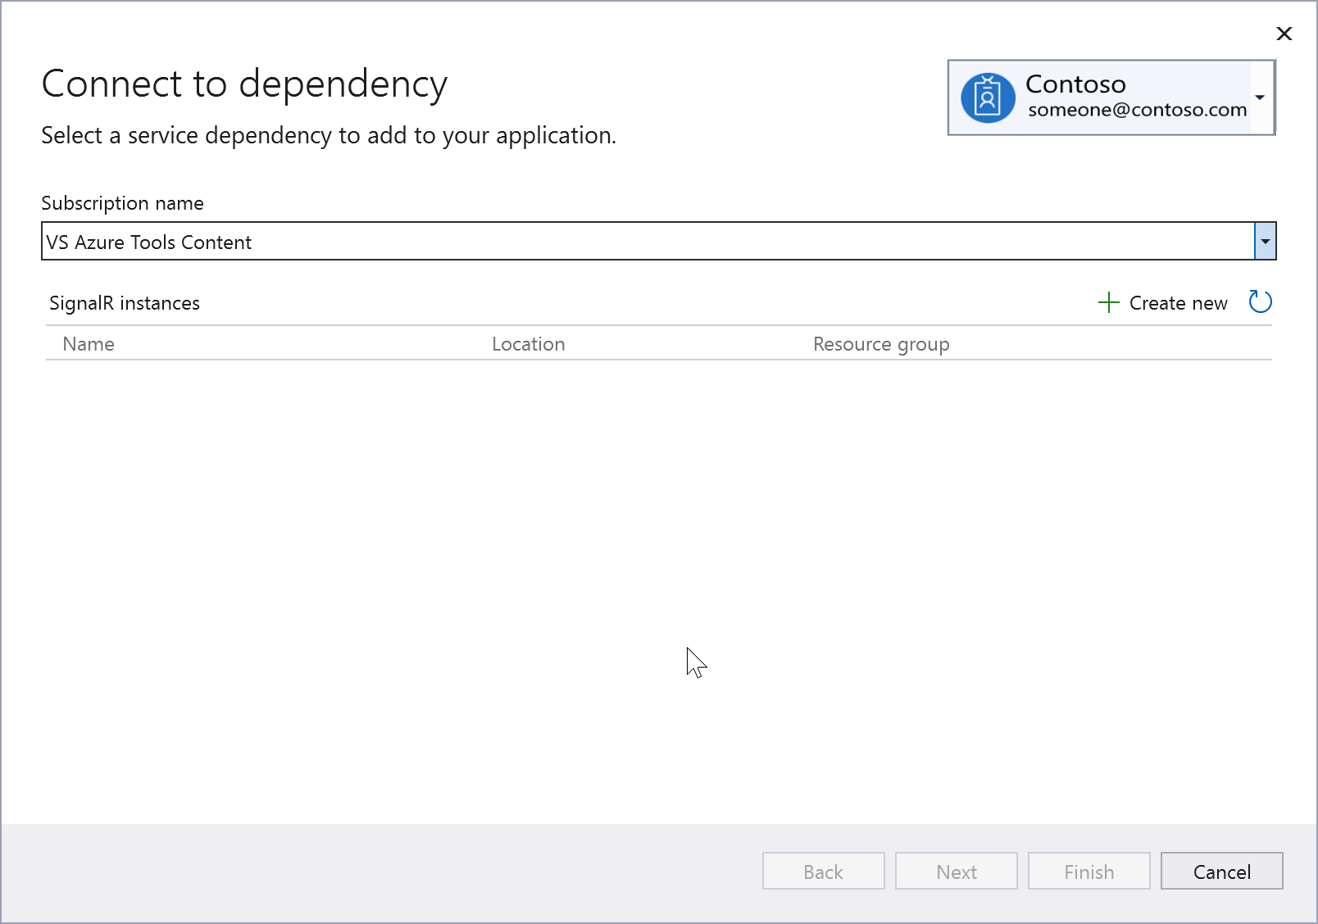Viewport: 1318px width, 924px height.
Task: Click the Back button
Action: pyautogui.click(x=823, y=871)
